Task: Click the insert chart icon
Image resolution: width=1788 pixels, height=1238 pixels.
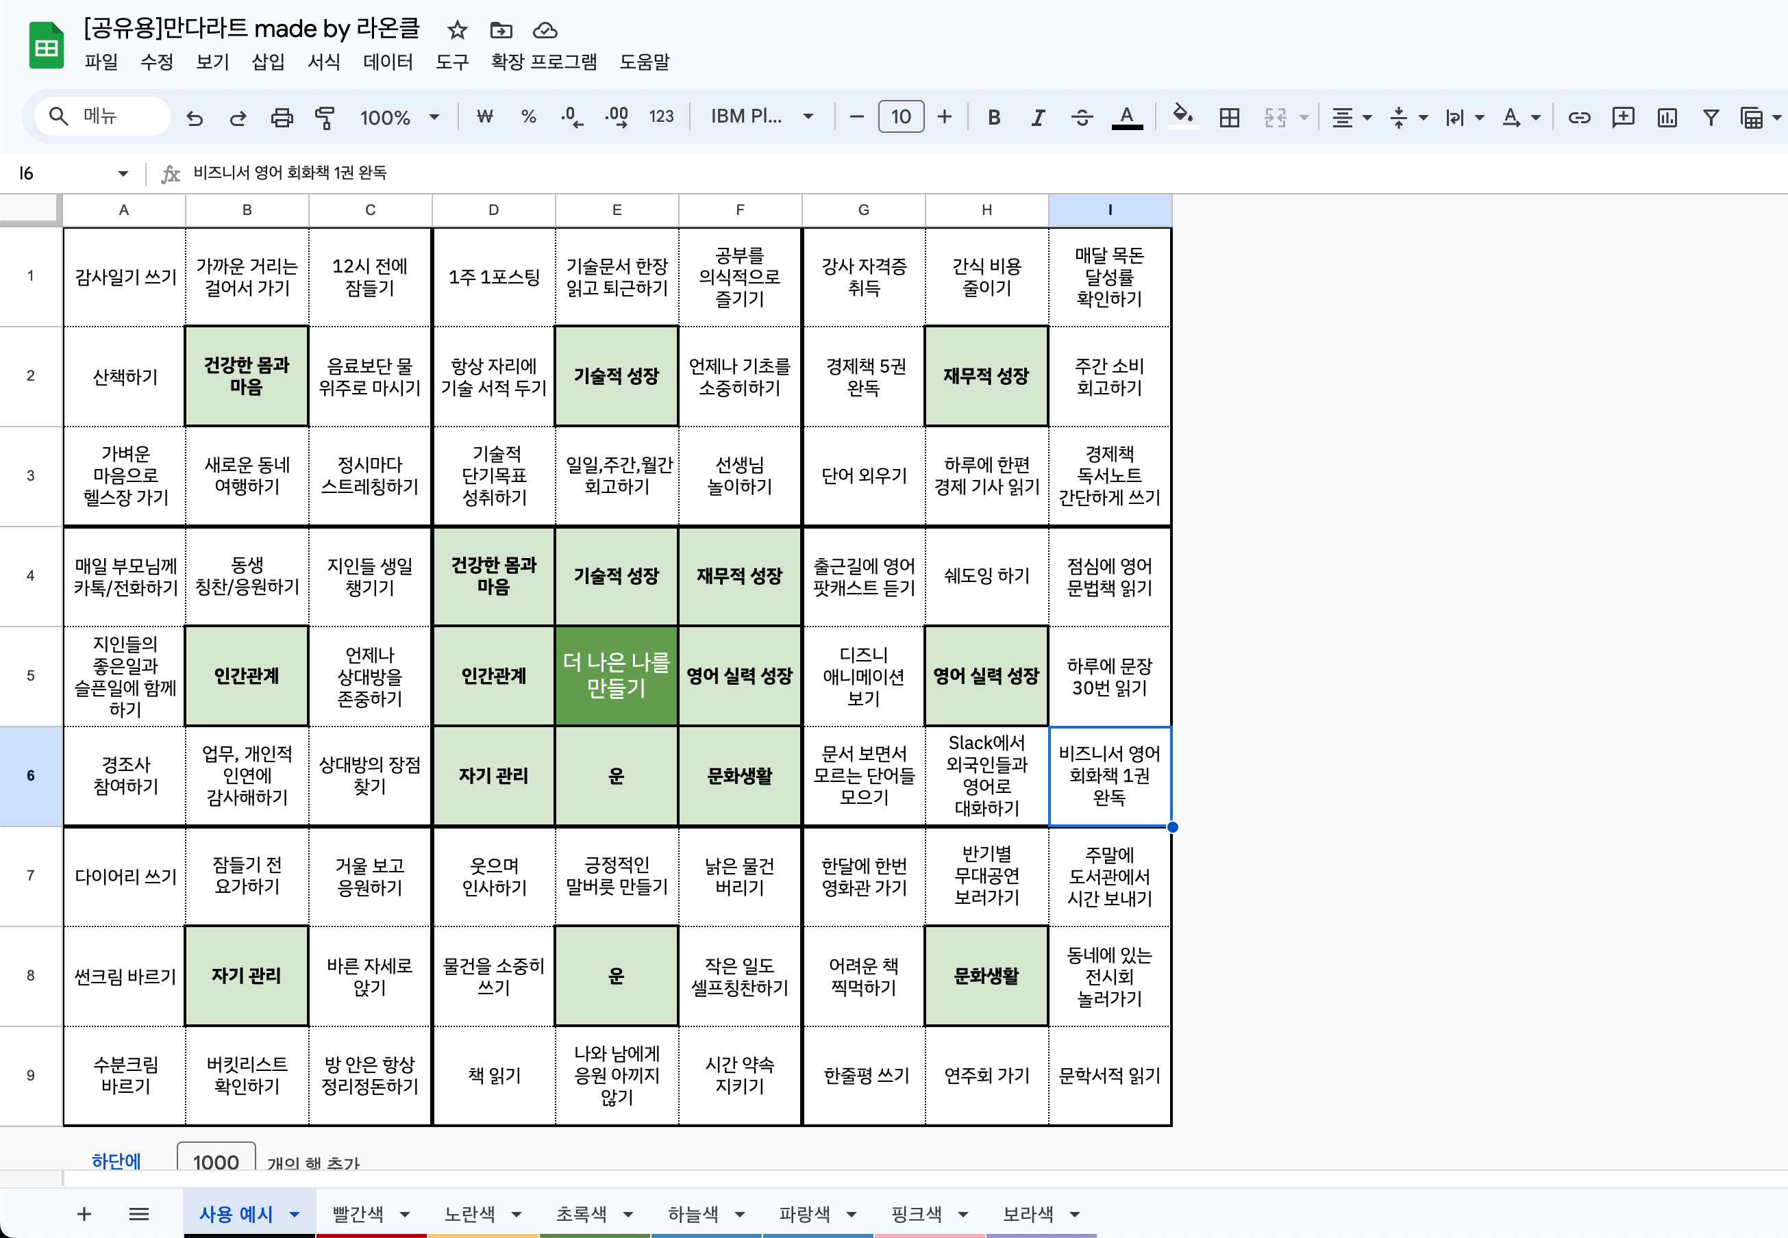Action: tap(1667, 118)
